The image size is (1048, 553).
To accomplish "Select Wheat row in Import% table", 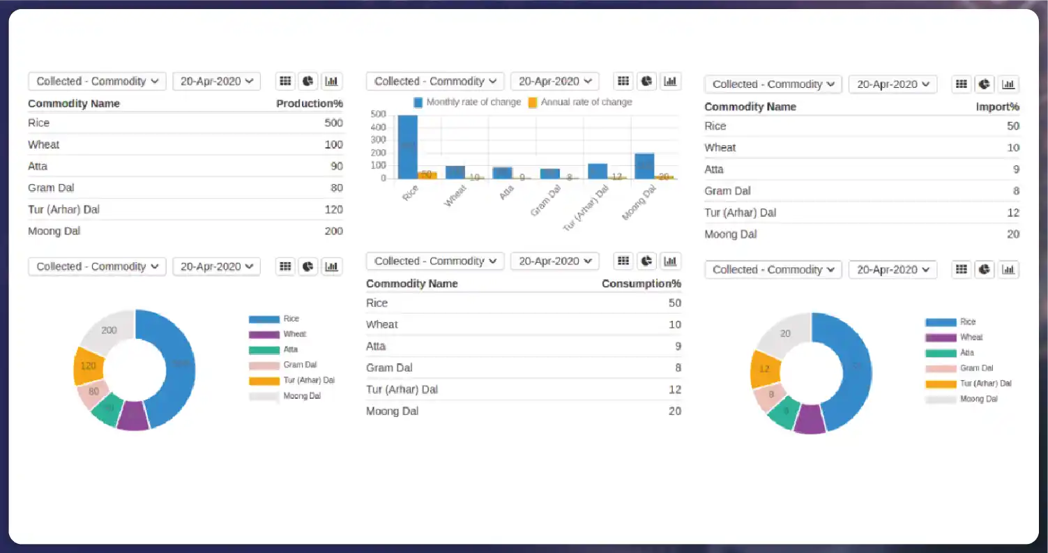I will (x=862, y=148).
